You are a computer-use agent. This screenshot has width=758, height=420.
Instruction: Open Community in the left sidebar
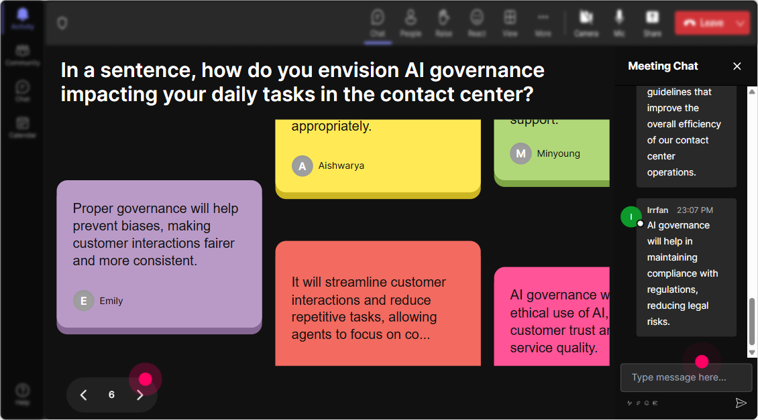(22, 55)
